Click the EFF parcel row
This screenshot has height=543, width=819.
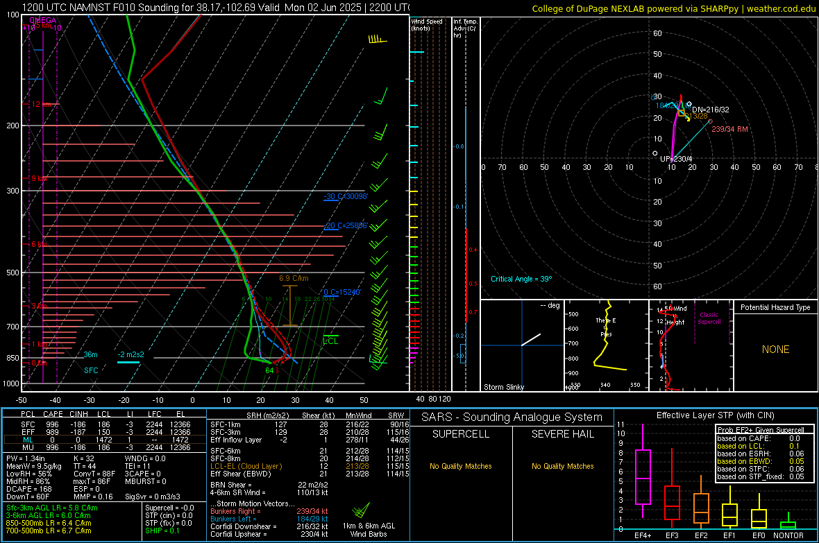click(105, 432)
